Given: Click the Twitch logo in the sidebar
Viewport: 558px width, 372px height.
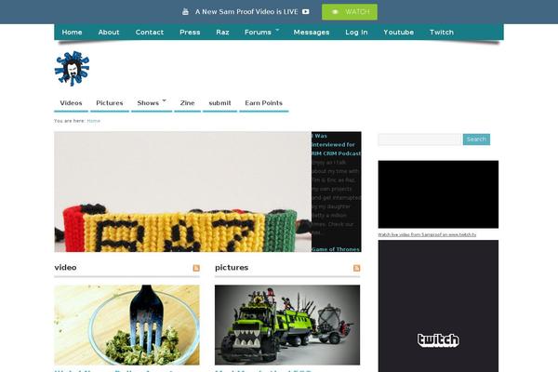Looking at the screenshot, I should tap(438, 340).
